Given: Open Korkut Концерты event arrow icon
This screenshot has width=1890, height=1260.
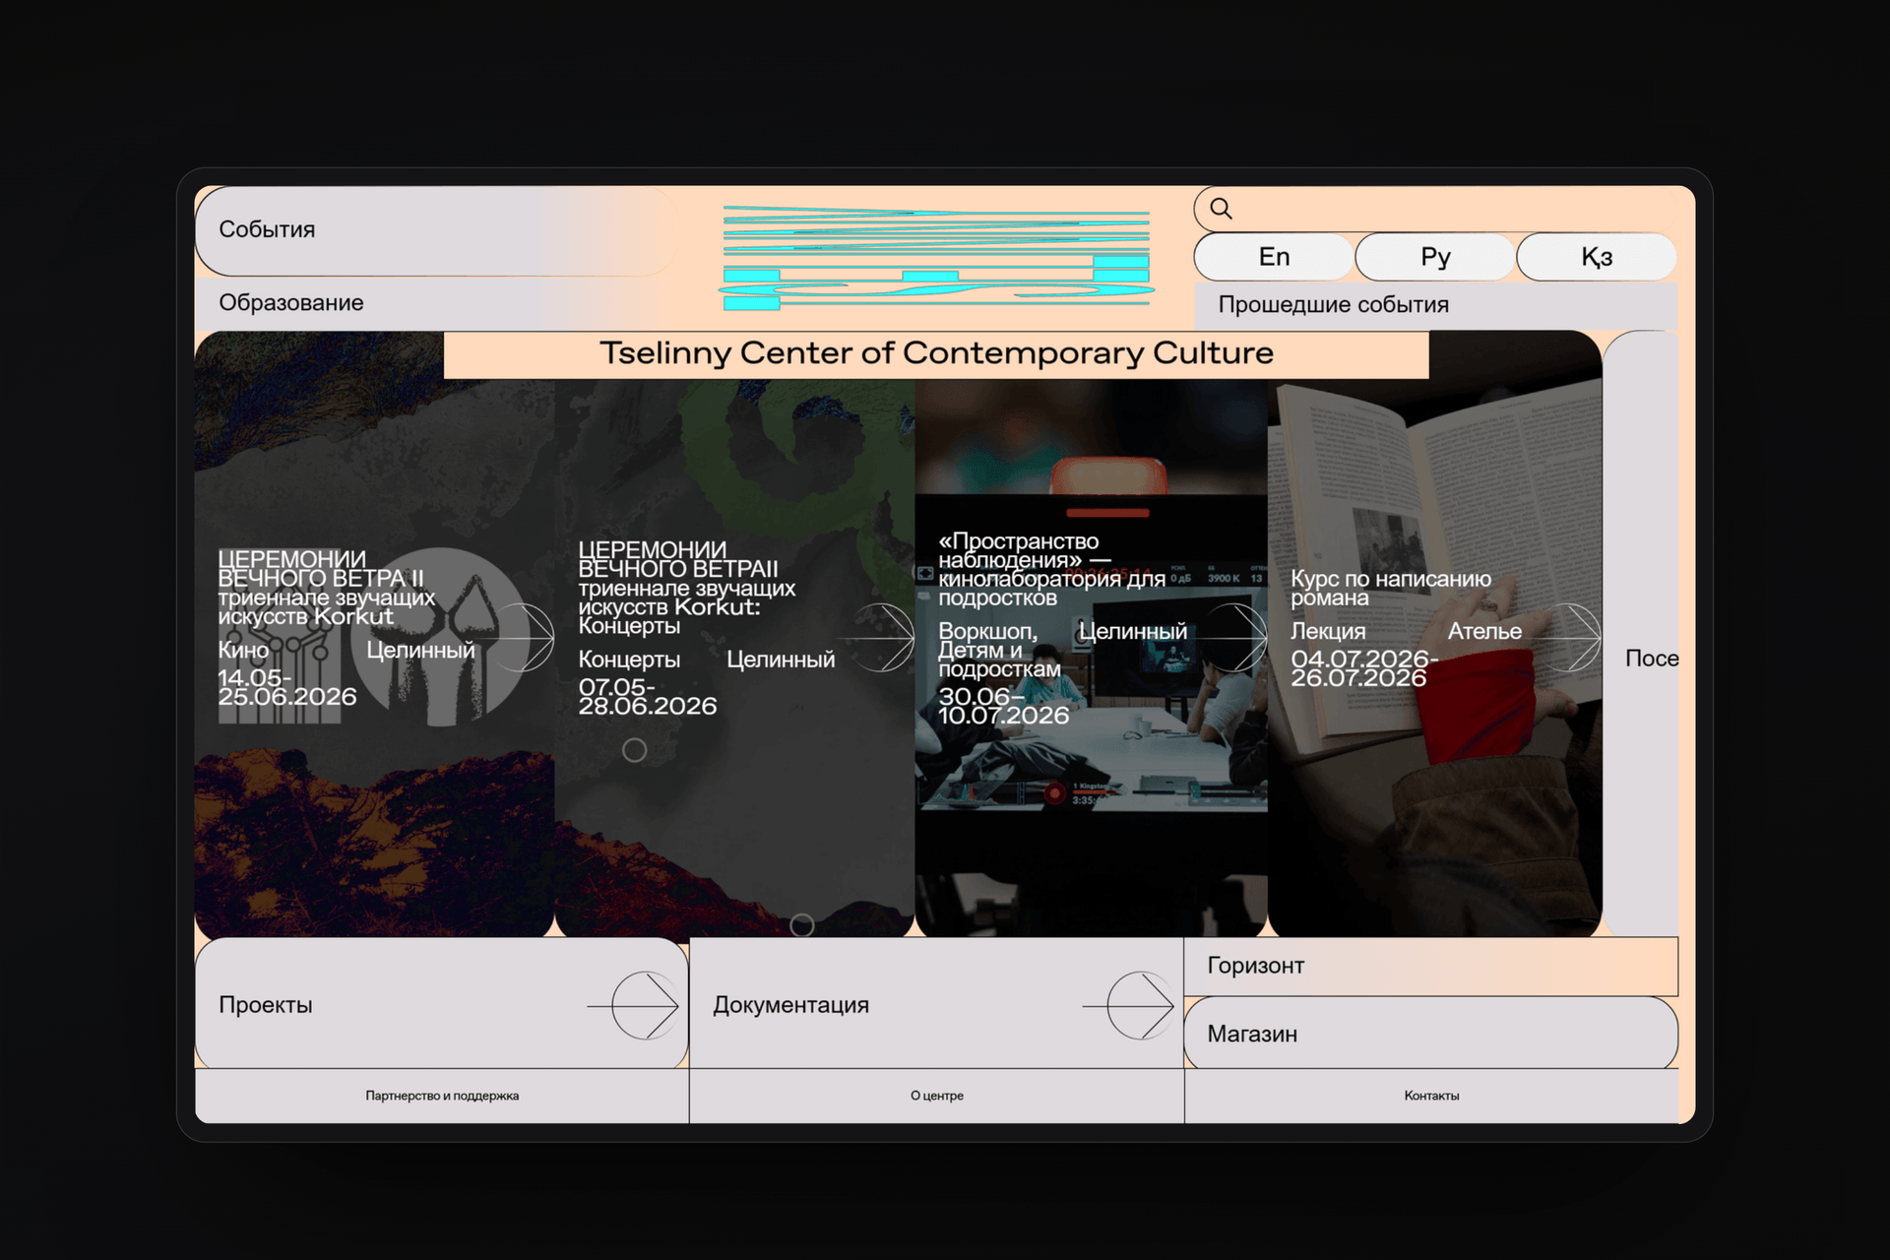Looking at the screenshot, I should (882, 638).
